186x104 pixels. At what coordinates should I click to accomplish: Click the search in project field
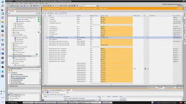tap(90, 6)
